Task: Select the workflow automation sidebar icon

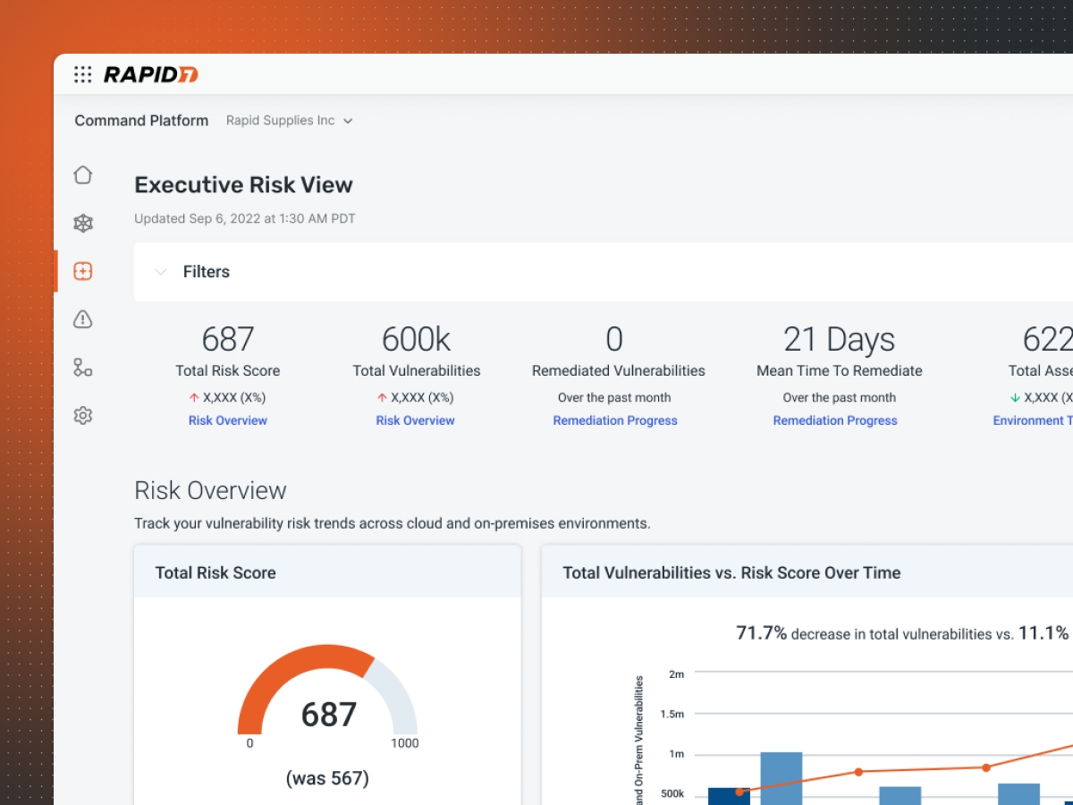Action: [82, 367]
